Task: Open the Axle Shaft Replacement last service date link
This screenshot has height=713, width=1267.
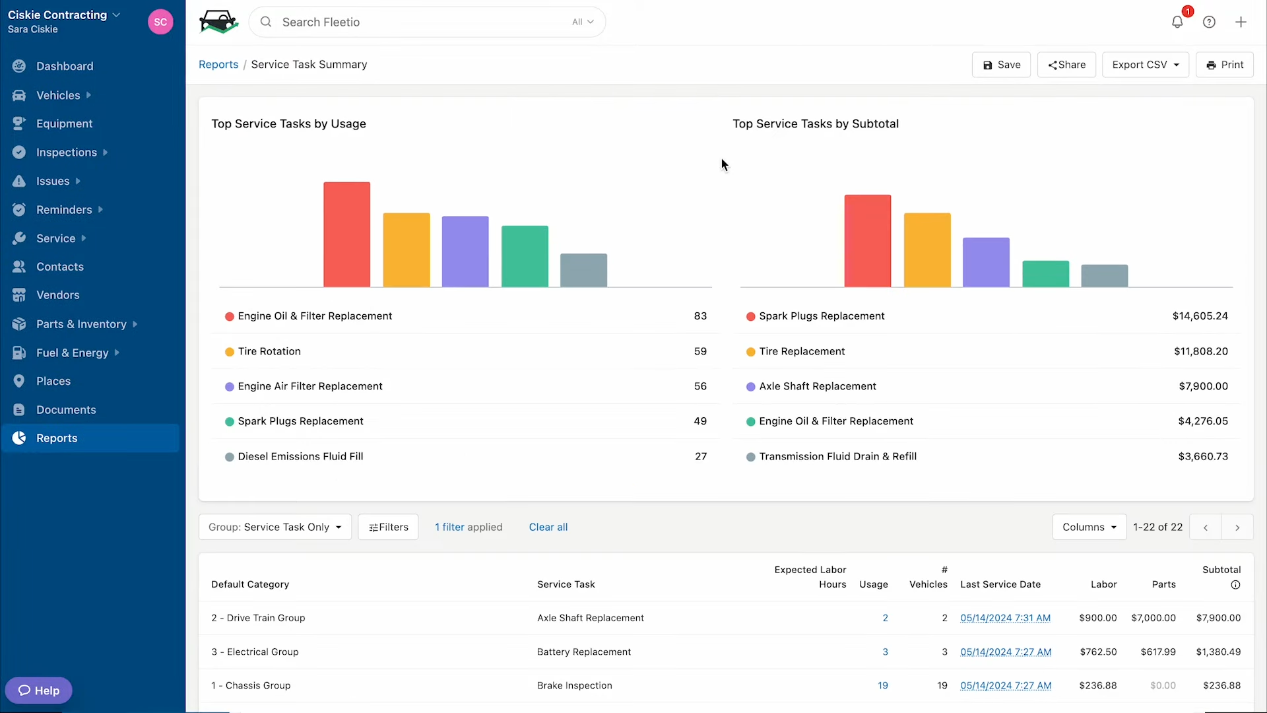Action: click(1005, 618)
